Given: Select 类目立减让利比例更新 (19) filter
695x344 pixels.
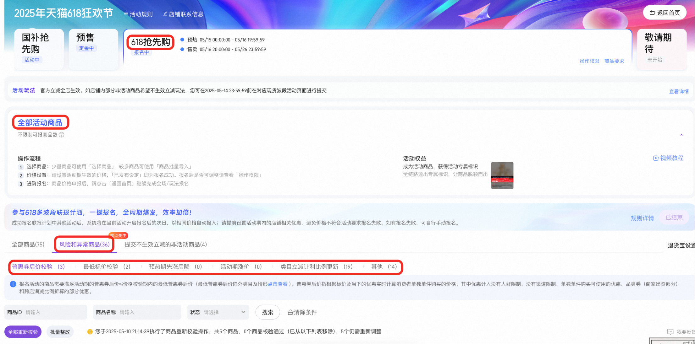Looking at the screenshot, I should [316, 267].
